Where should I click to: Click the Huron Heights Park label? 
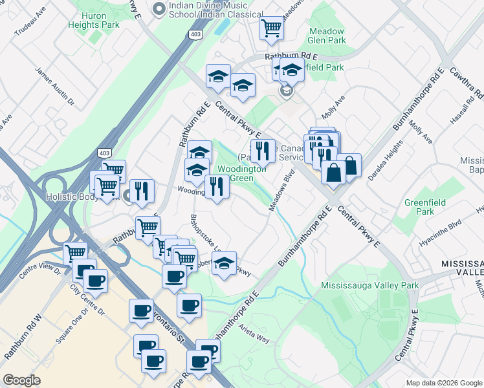[94, 20]
